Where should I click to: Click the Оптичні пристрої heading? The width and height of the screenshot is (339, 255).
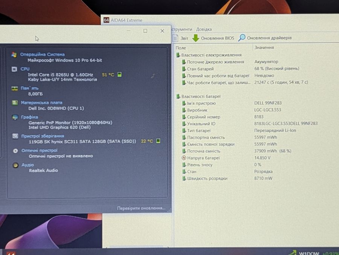39,151
